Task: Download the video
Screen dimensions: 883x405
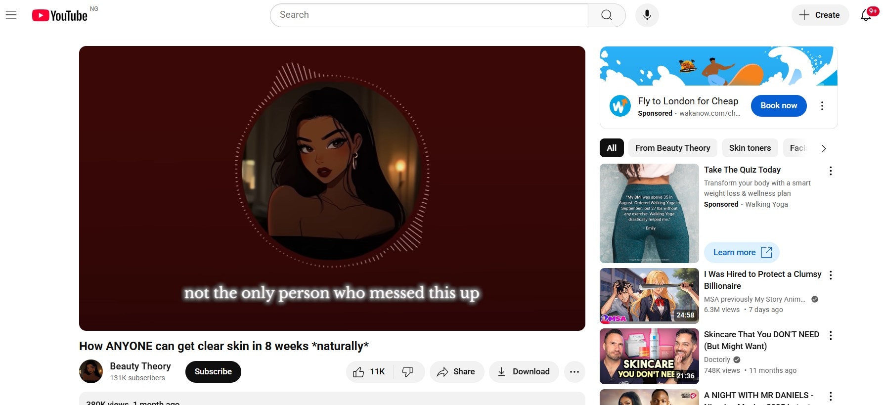Action: point(524,372)
